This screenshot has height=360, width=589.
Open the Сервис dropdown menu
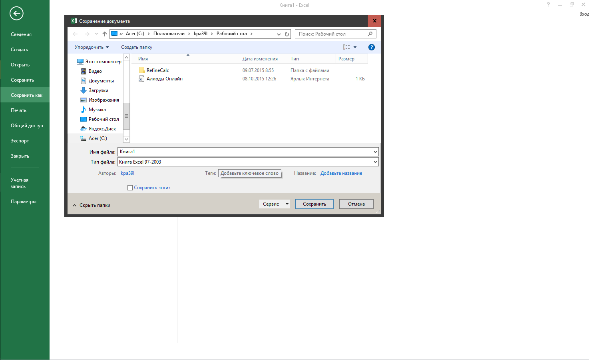coord(275,204)
